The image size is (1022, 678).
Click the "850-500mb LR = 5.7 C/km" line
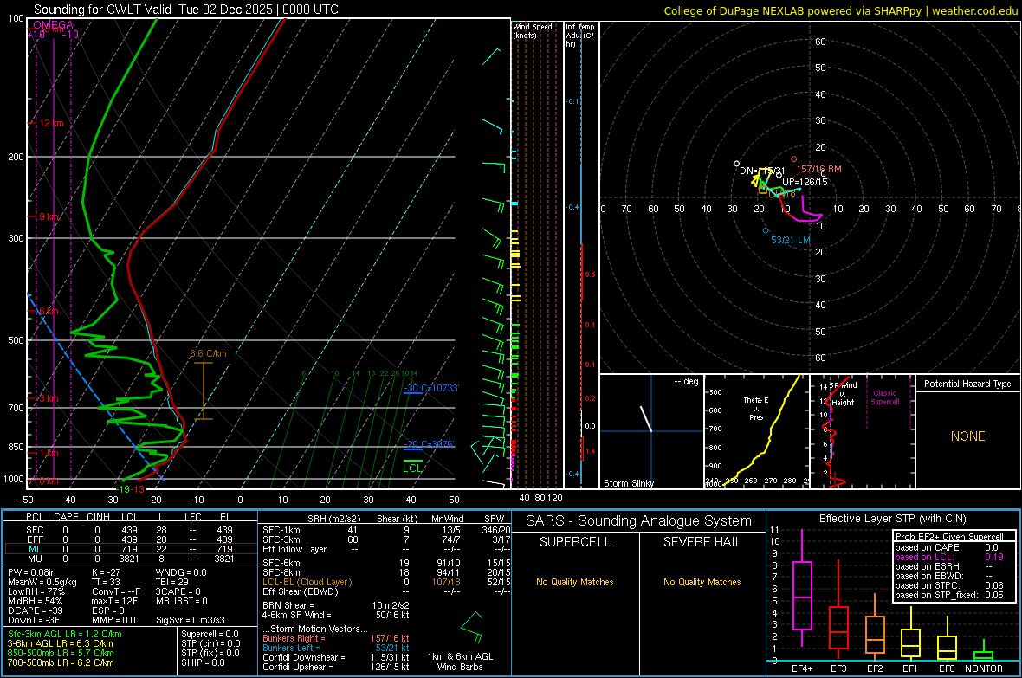61,653
